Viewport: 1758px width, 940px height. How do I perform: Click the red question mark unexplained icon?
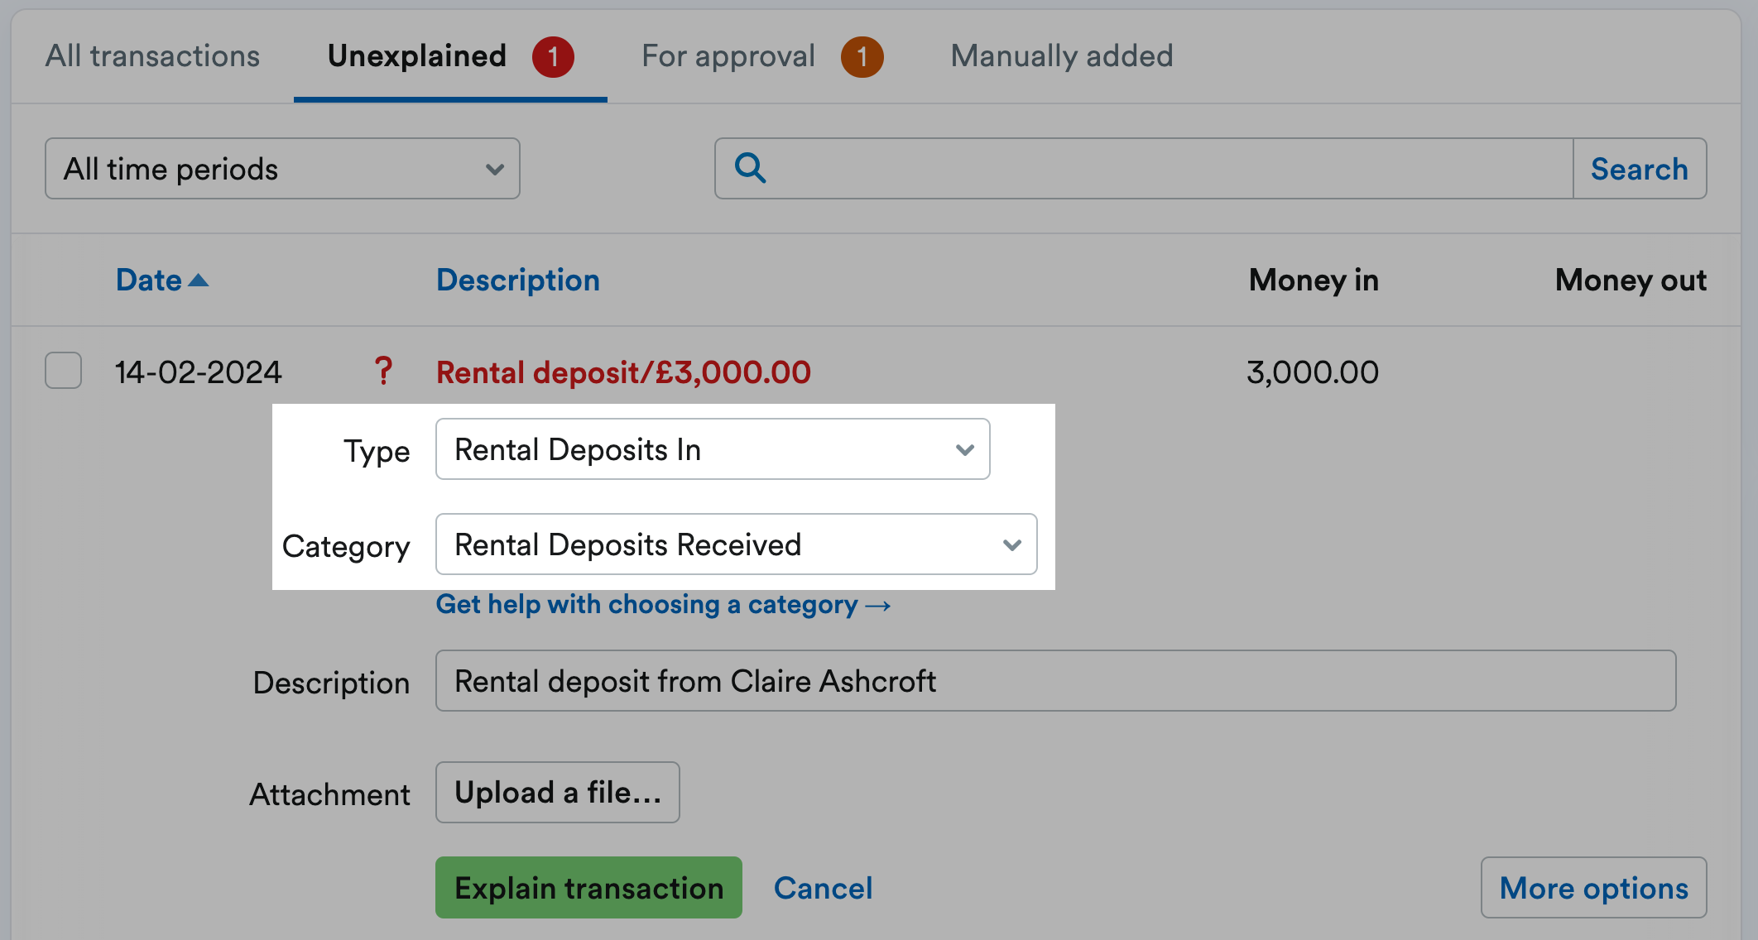(383, 372)
